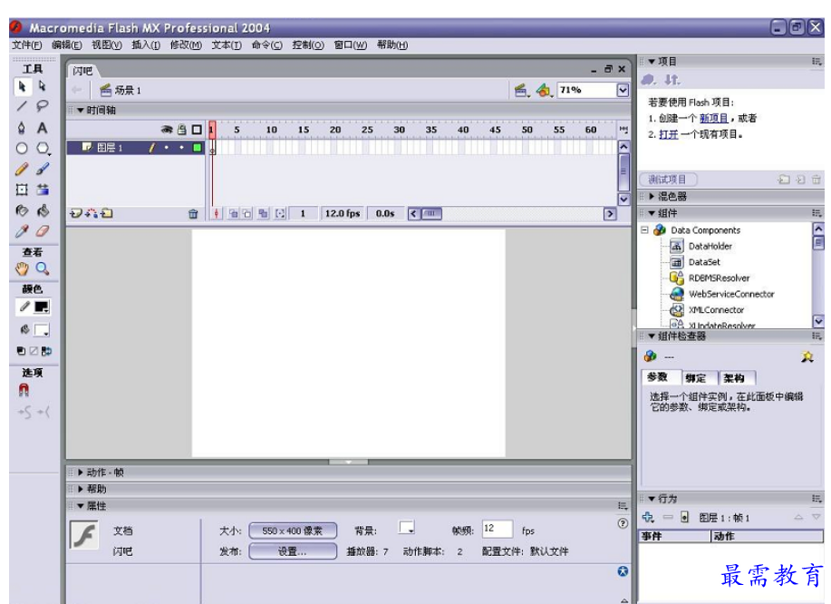Click the 设置... publish button
Image resolution: width=831 pixels, height=604 pixels.
pos(293,551)
